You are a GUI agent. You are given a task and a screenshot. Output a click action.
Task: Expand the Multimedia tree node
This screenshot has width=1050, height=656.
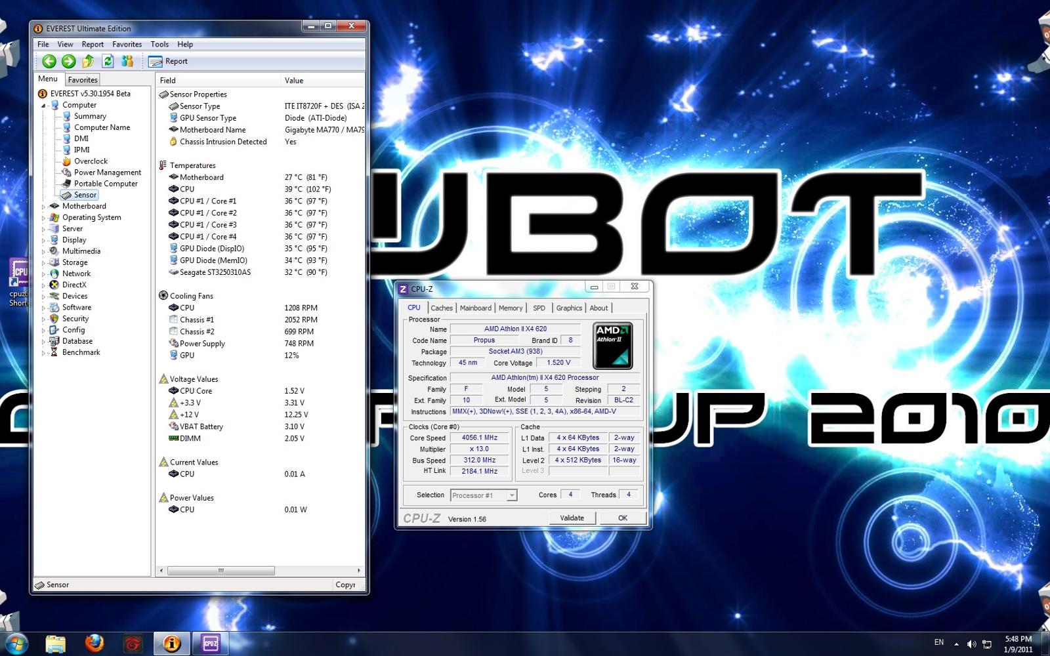click(x=44, y=251)
